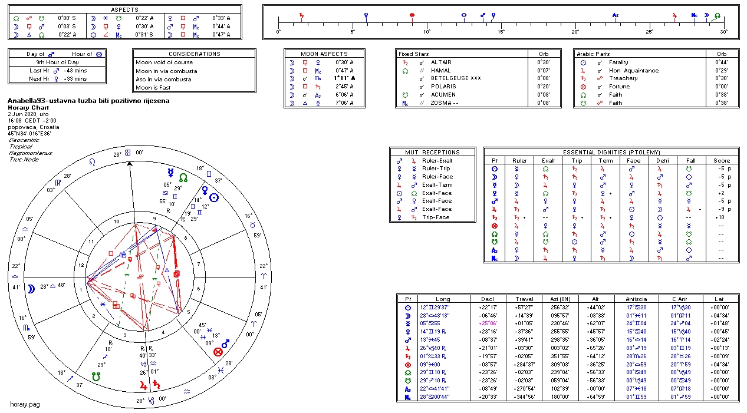Click the Fatality Arabic part
The height and width of the screenshot is (413, 747).
click(x=618, y=62)
